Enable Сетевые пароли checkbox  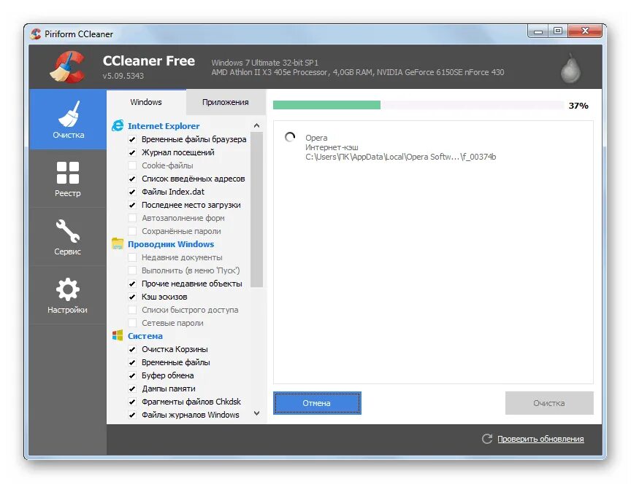click(132, 323)
